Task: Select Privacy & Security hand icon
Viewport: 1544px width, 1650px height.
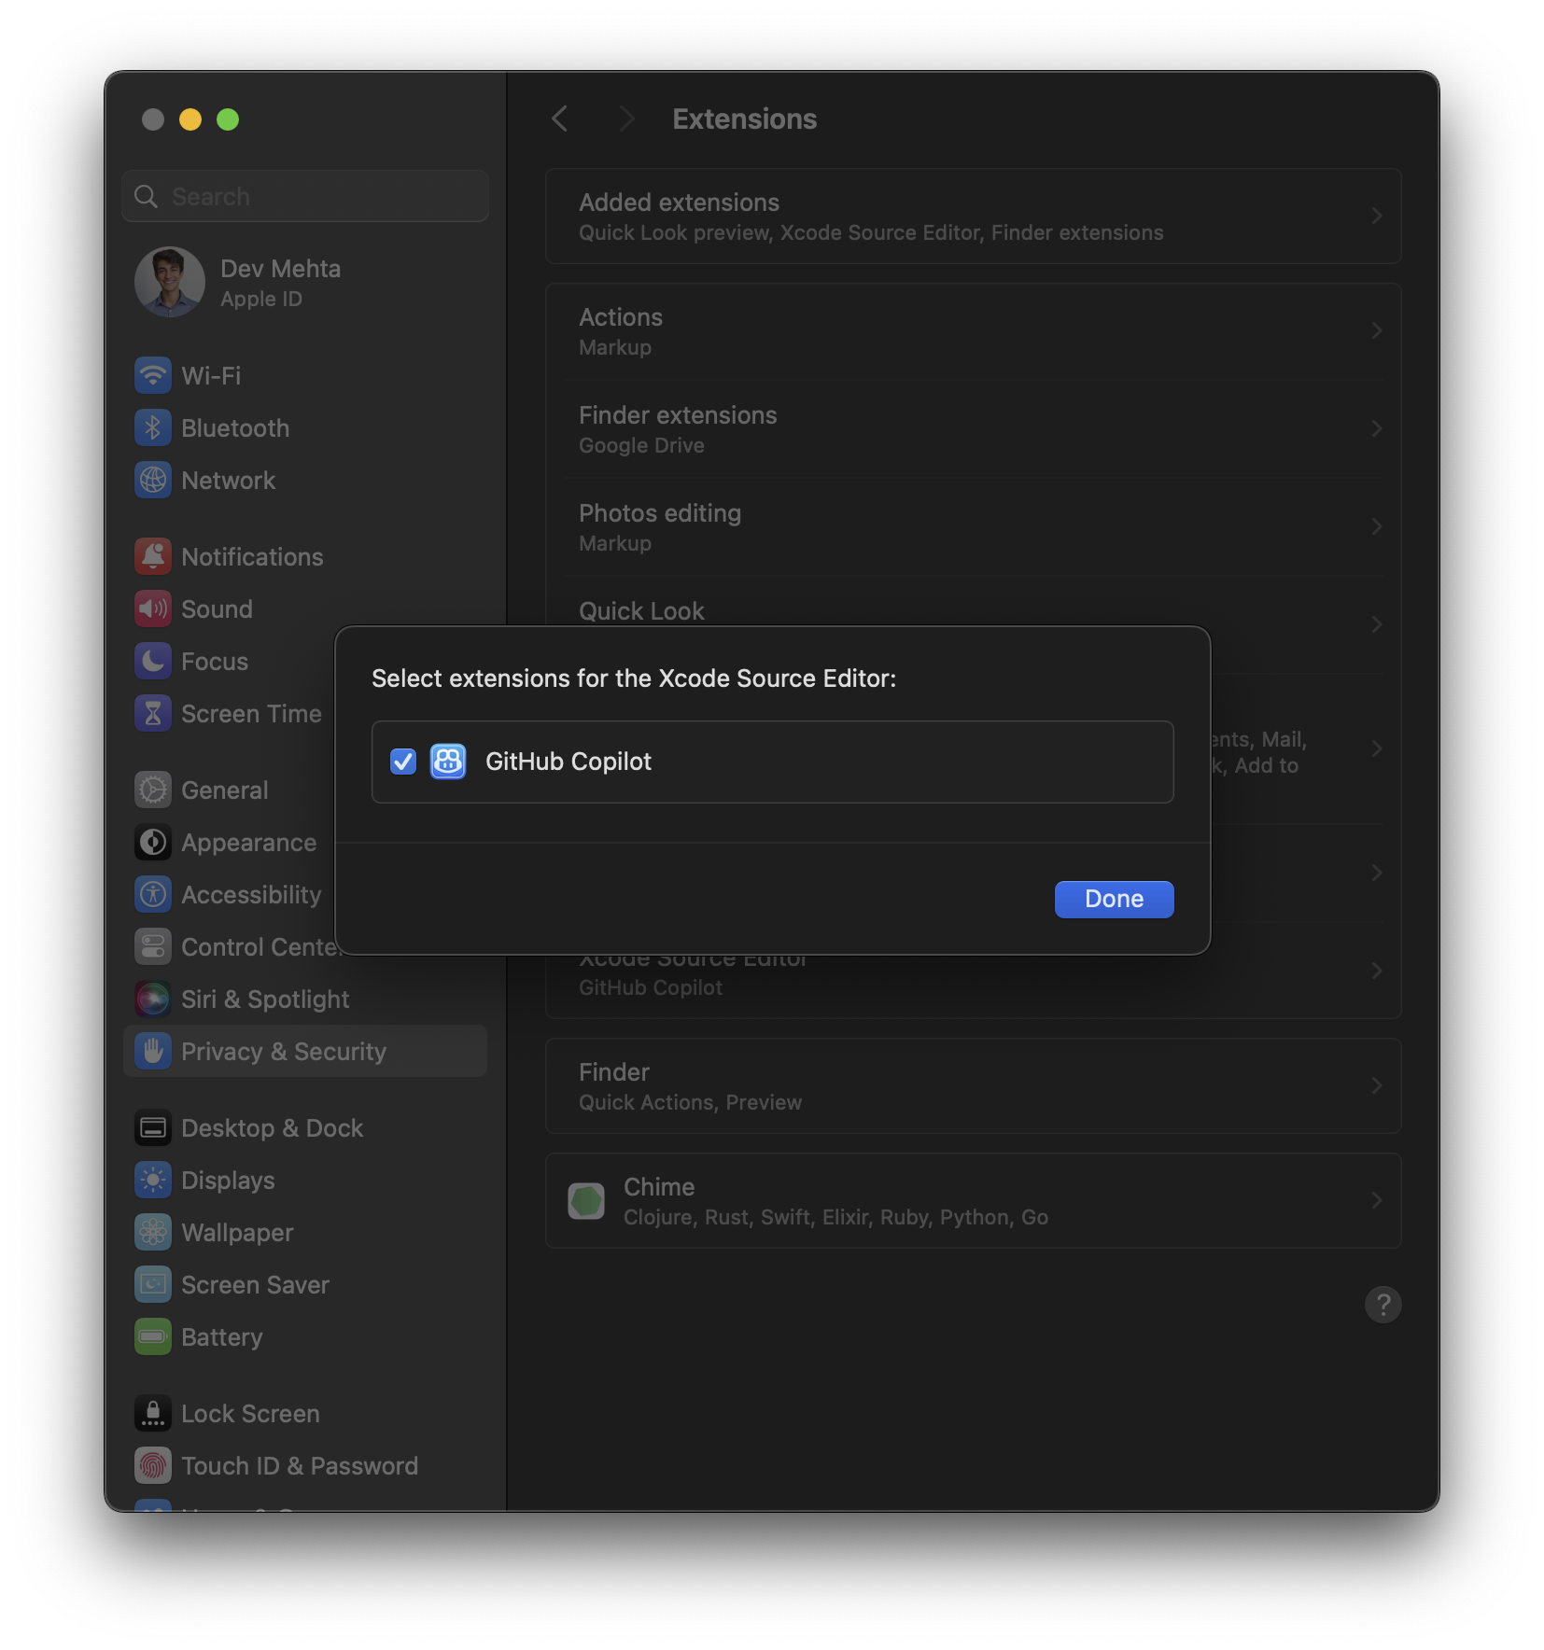Action: (x=153, y=1051)
